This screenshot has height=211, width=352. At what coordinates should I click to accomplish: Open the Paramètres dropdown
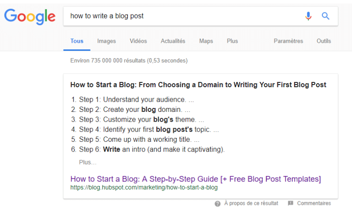[288, 41]
